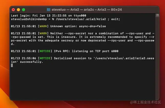Click the 'async-dns=false' option text
The width and height of the screenshot is (165, 108).
pyautogui.click(x=92, y=26)
